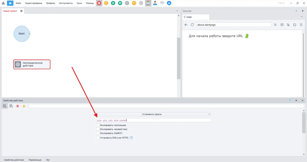Screen dimensions: 307x162
Task: Open help for the Свойства действия panel
Action: pyautogui.click(x=290, y=101)
